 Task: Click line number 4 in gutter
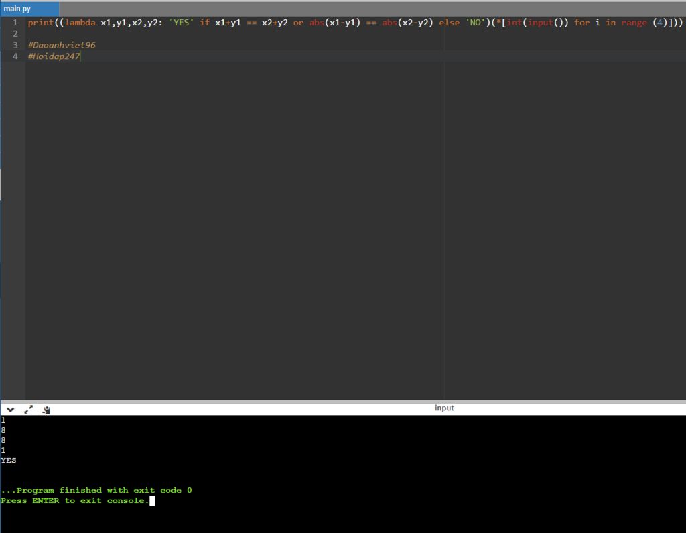[x=15, y=56]
